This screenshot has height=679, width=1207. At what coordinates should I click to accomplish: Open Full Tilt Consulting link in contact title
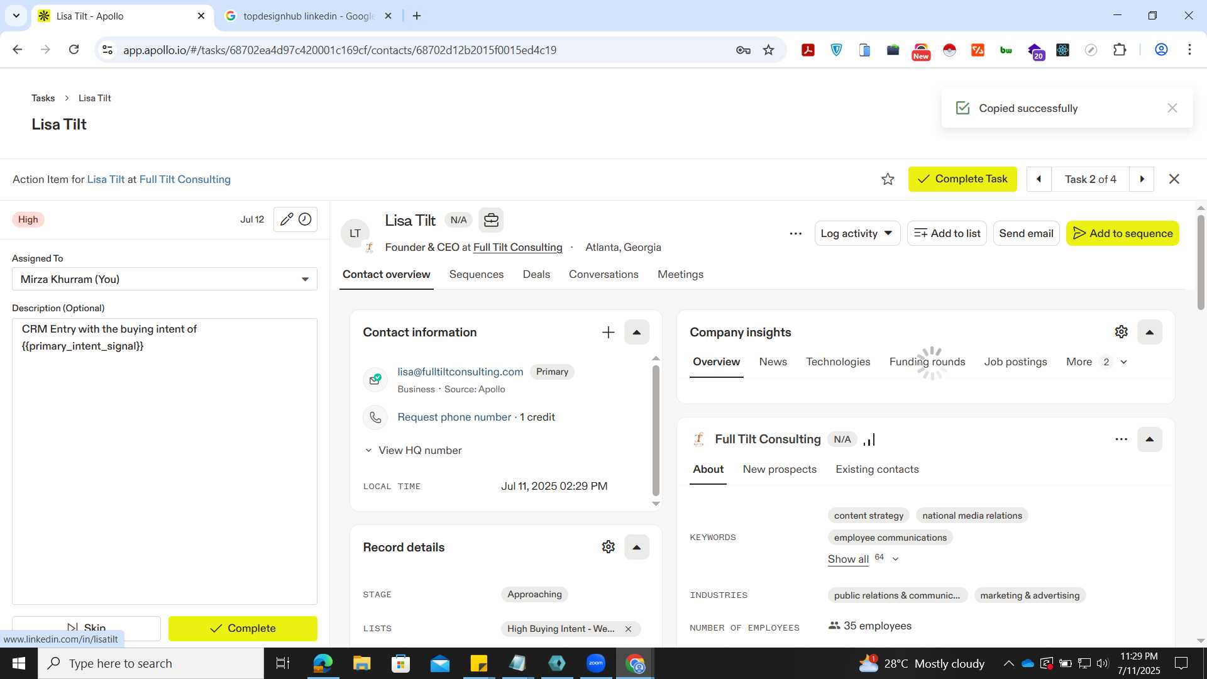(x=517, y=248)
